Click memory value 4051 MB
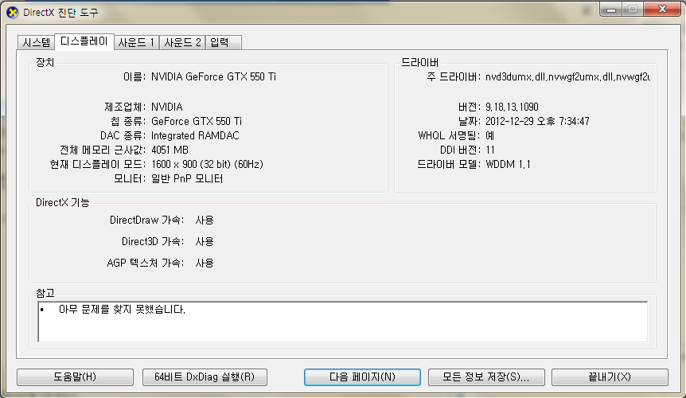Screen dimensions: 686x398 pos(170,150)
